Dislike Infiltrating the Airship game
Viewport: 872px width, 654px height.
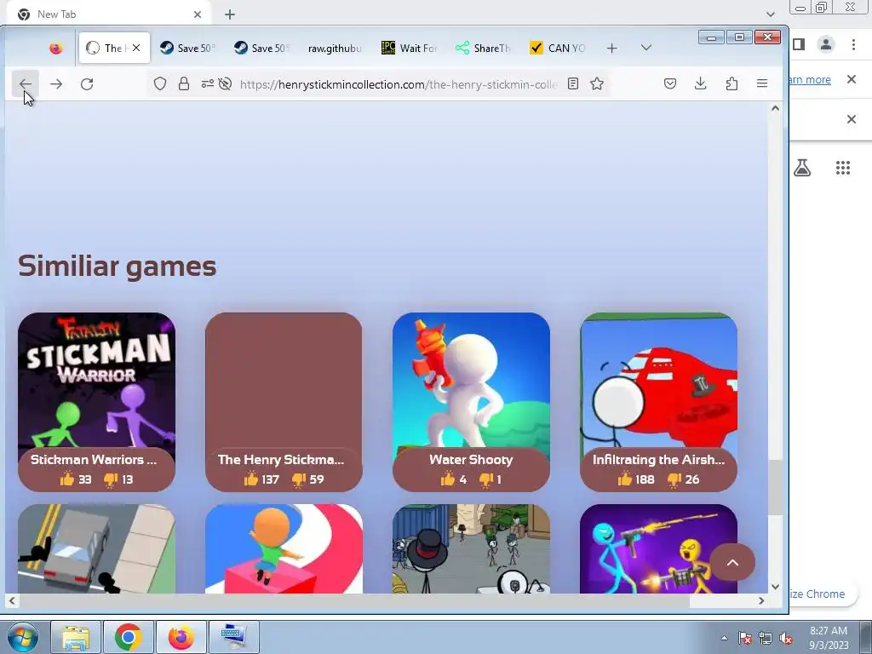674,479
